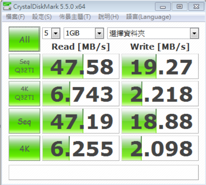Click the 4K write result 2.098
206x185 pixels.
pos(160,149)
